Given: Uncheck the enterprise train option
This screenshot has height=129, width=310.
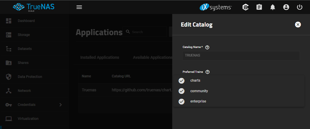Looking at the screenshot, I should pyautogui.click(x=181, y=101).
